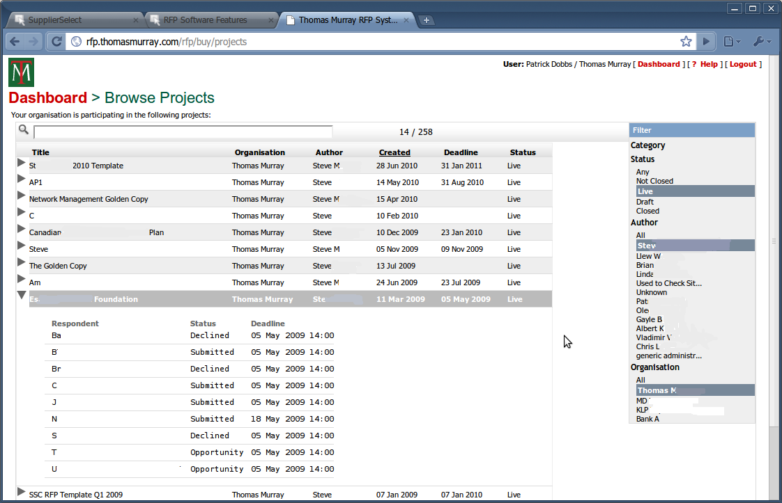The height and width of the screenshot is (503, 782).
Task: Filter author by Llew W
Action: click(648, 256)
